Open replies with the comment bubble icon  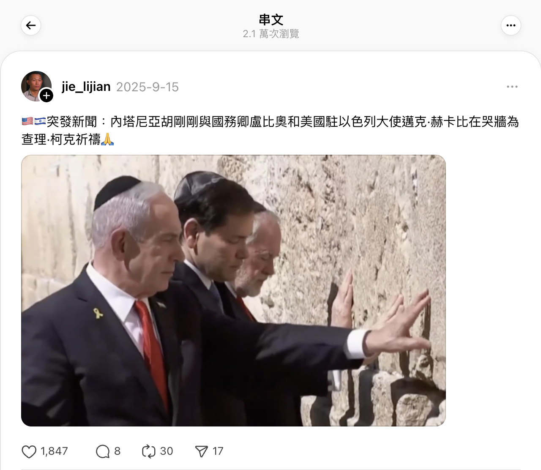[103, 451]
